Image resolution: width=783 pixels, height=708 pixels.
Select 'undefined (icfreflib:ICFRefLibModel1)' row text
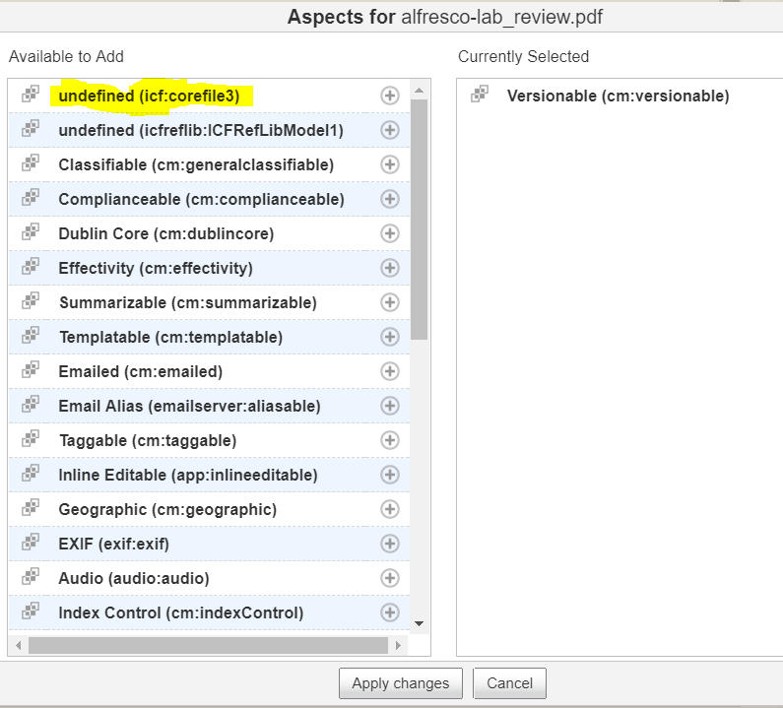click(201, 130)
